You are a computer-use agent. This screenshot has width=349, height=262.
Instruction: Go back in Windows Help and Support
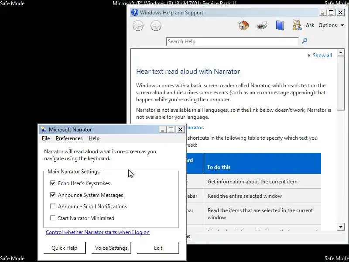click(138, 26)
